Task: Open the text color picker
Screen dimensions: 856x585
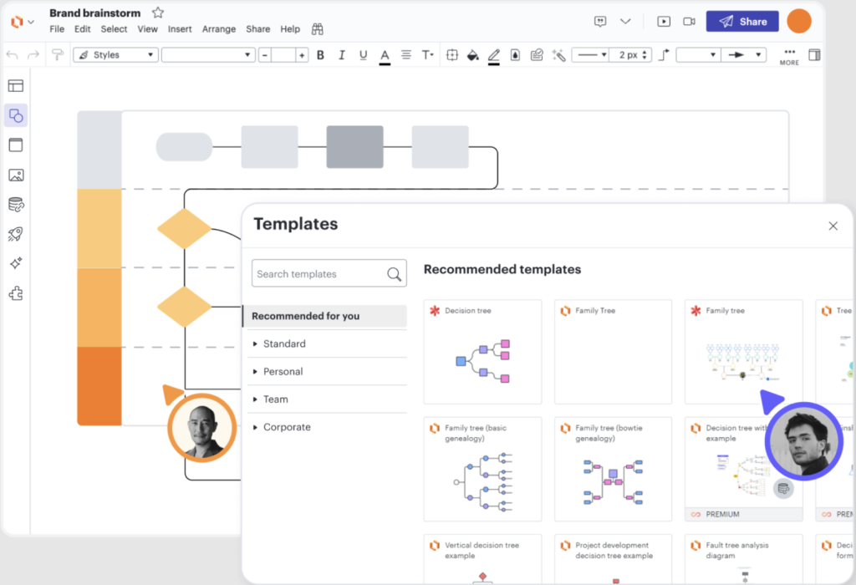Action: [x=385, y=56]
